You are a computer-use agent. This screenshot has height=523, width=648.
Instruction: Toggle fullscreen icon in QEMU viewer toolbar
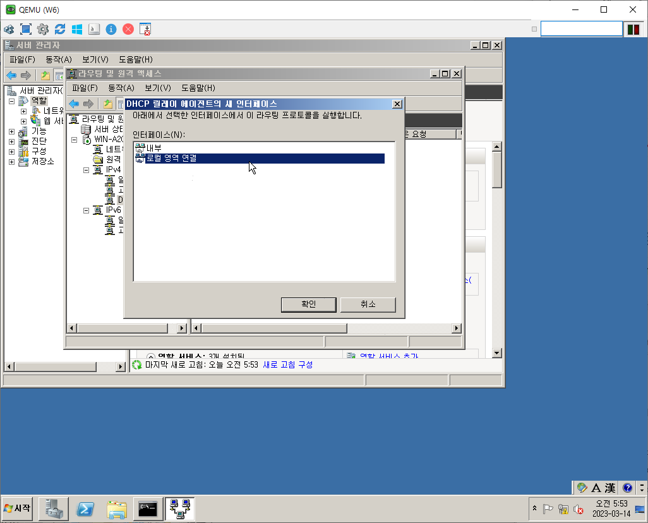[26, 29]
